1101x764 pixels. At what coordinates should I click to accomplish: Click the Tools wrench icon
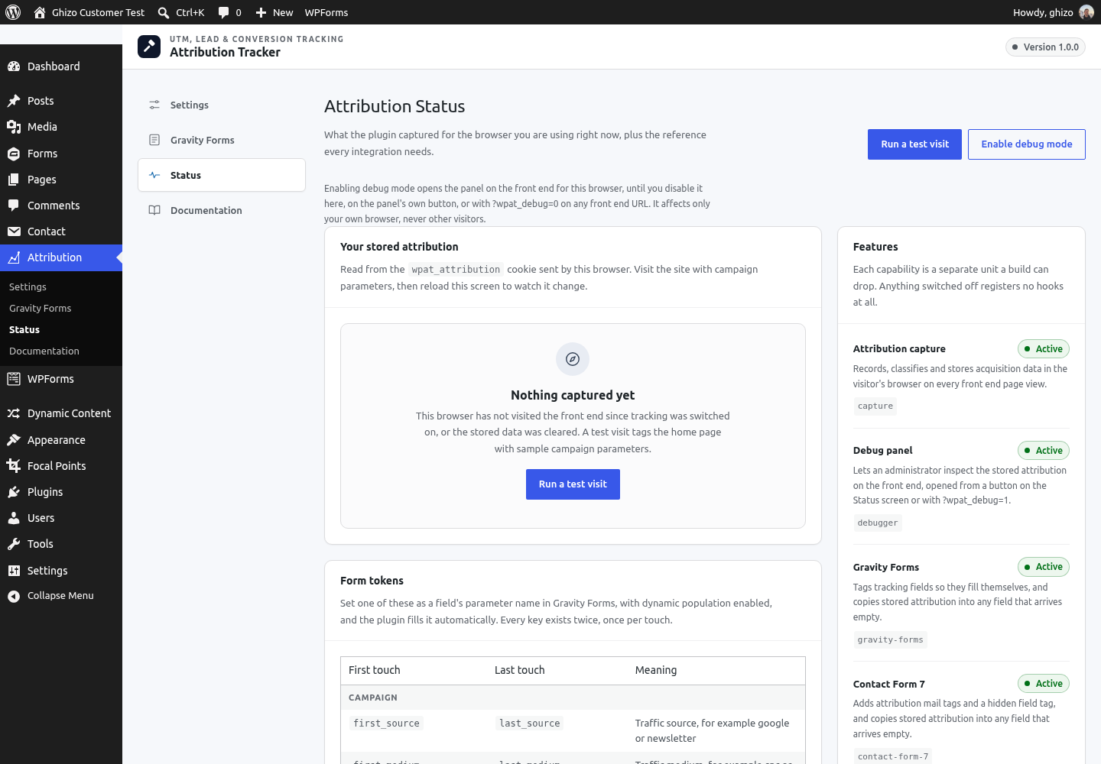coord(14,544)
